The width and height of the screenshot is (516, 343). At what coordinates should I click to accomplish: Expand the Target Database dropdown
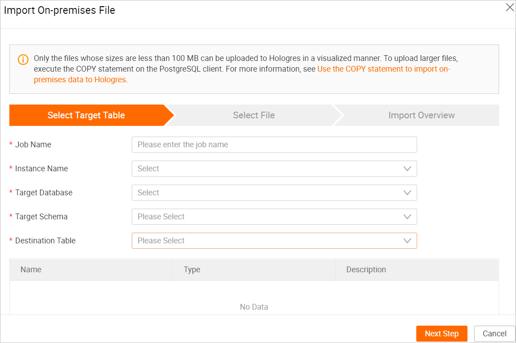(x=267, y=193)
